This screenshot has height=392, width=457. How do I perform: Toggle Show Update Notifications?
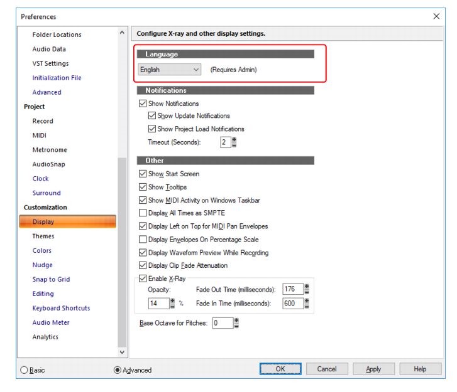pyautogui.click(x=152, y=116)
